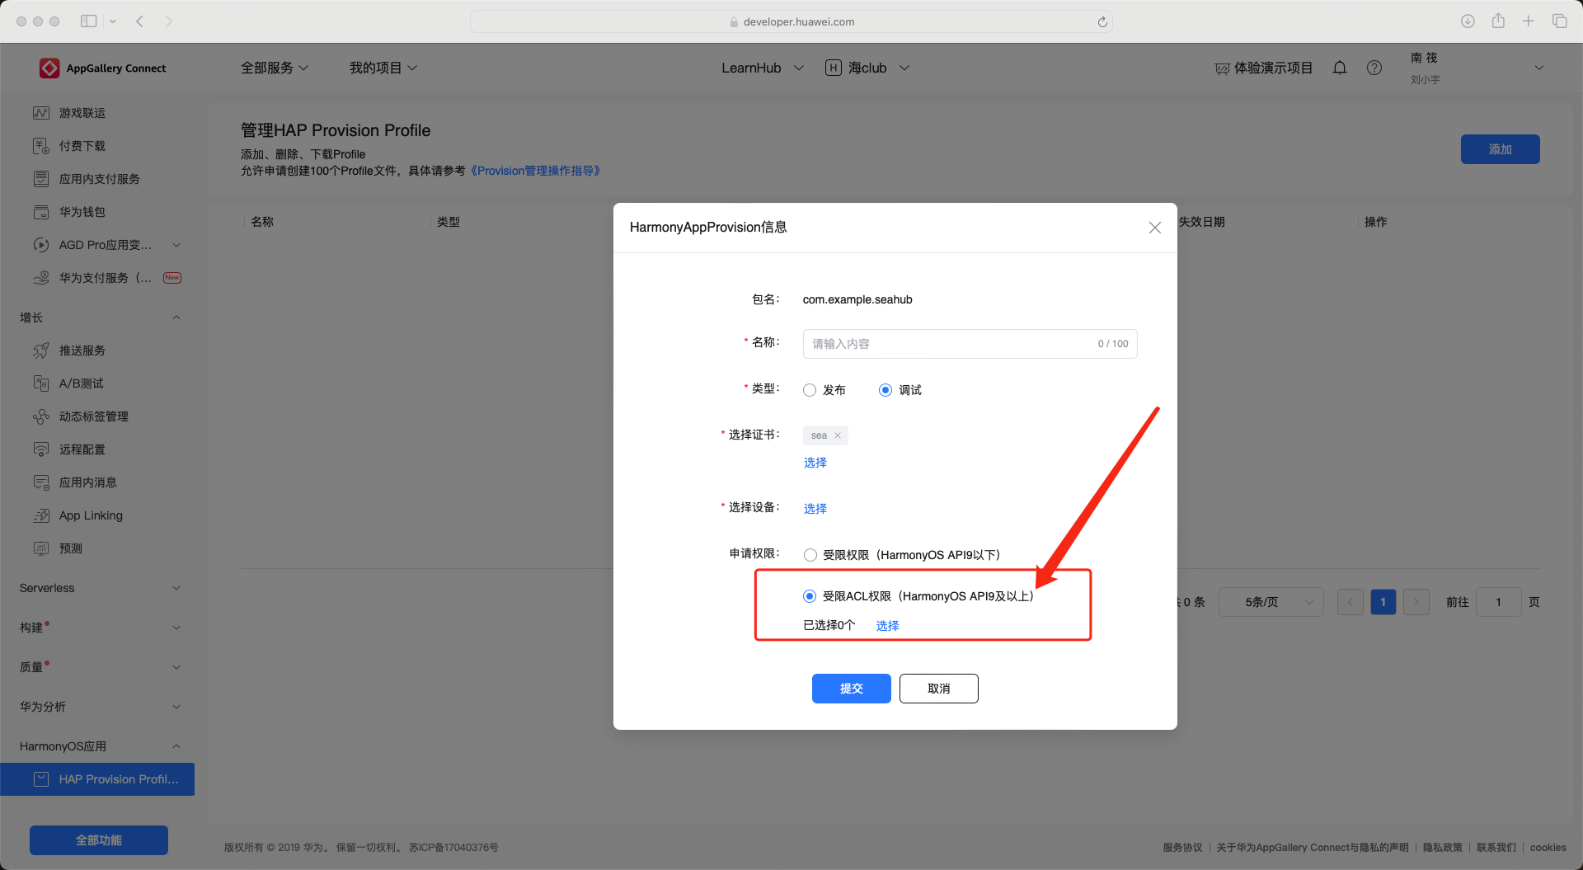The image size is (1583, 870).
Task: Click the AppGallery Connect logo
Action: point(49,68)
